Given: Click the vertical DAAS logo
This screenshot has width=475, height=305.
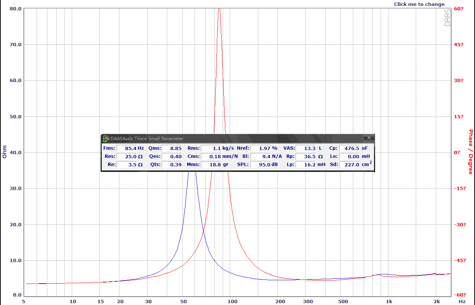Looking at the screenshot, I should [447, 17].
